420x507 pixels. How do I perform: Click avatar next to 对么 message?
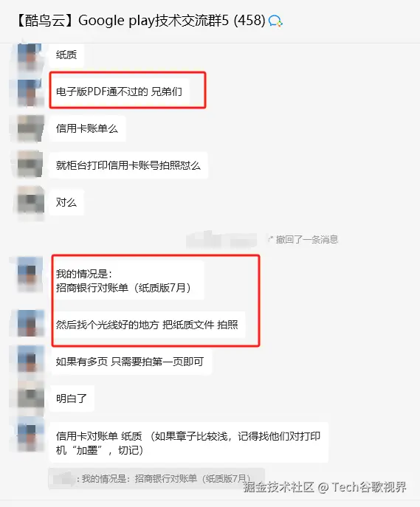coord(30,201)
